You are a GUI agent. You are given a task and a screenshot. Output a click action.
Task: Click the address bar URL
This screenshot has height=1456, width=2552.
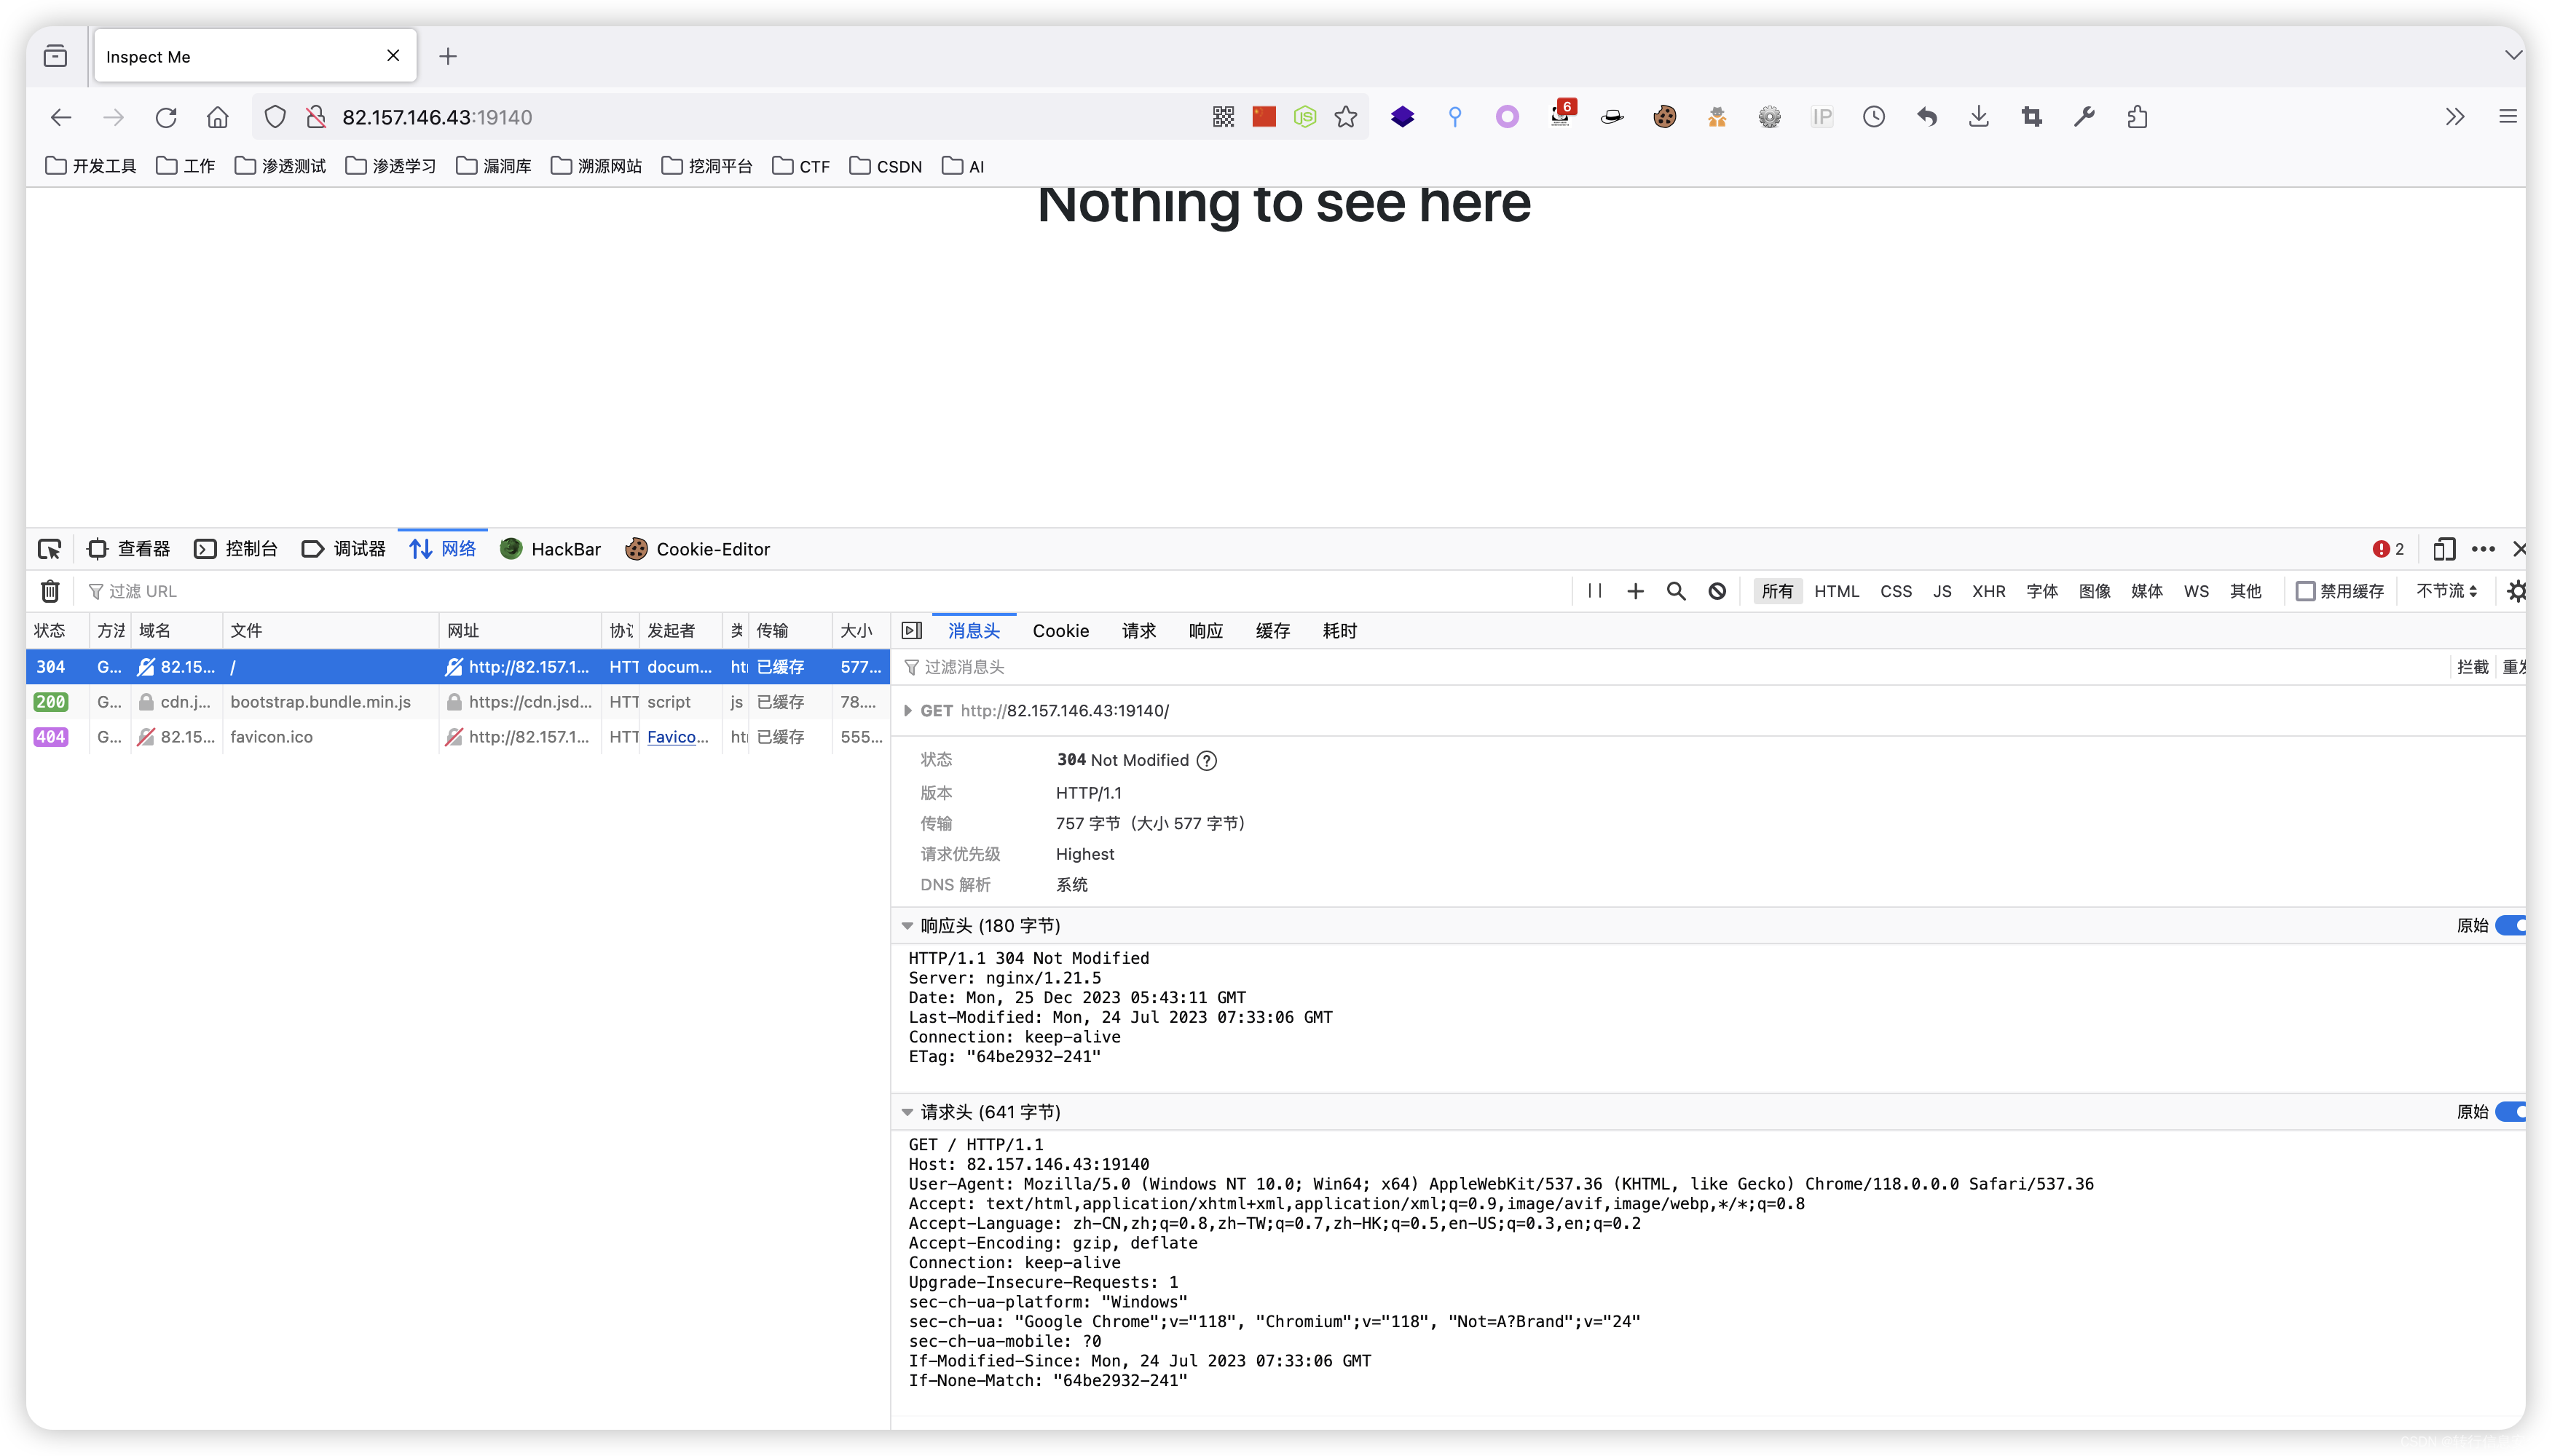pyautogui.click(x=437, y=117)
